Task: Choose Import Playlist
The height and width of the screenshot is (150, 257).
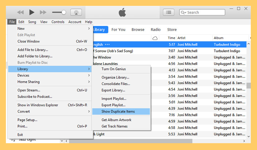Action: [121, 99]
